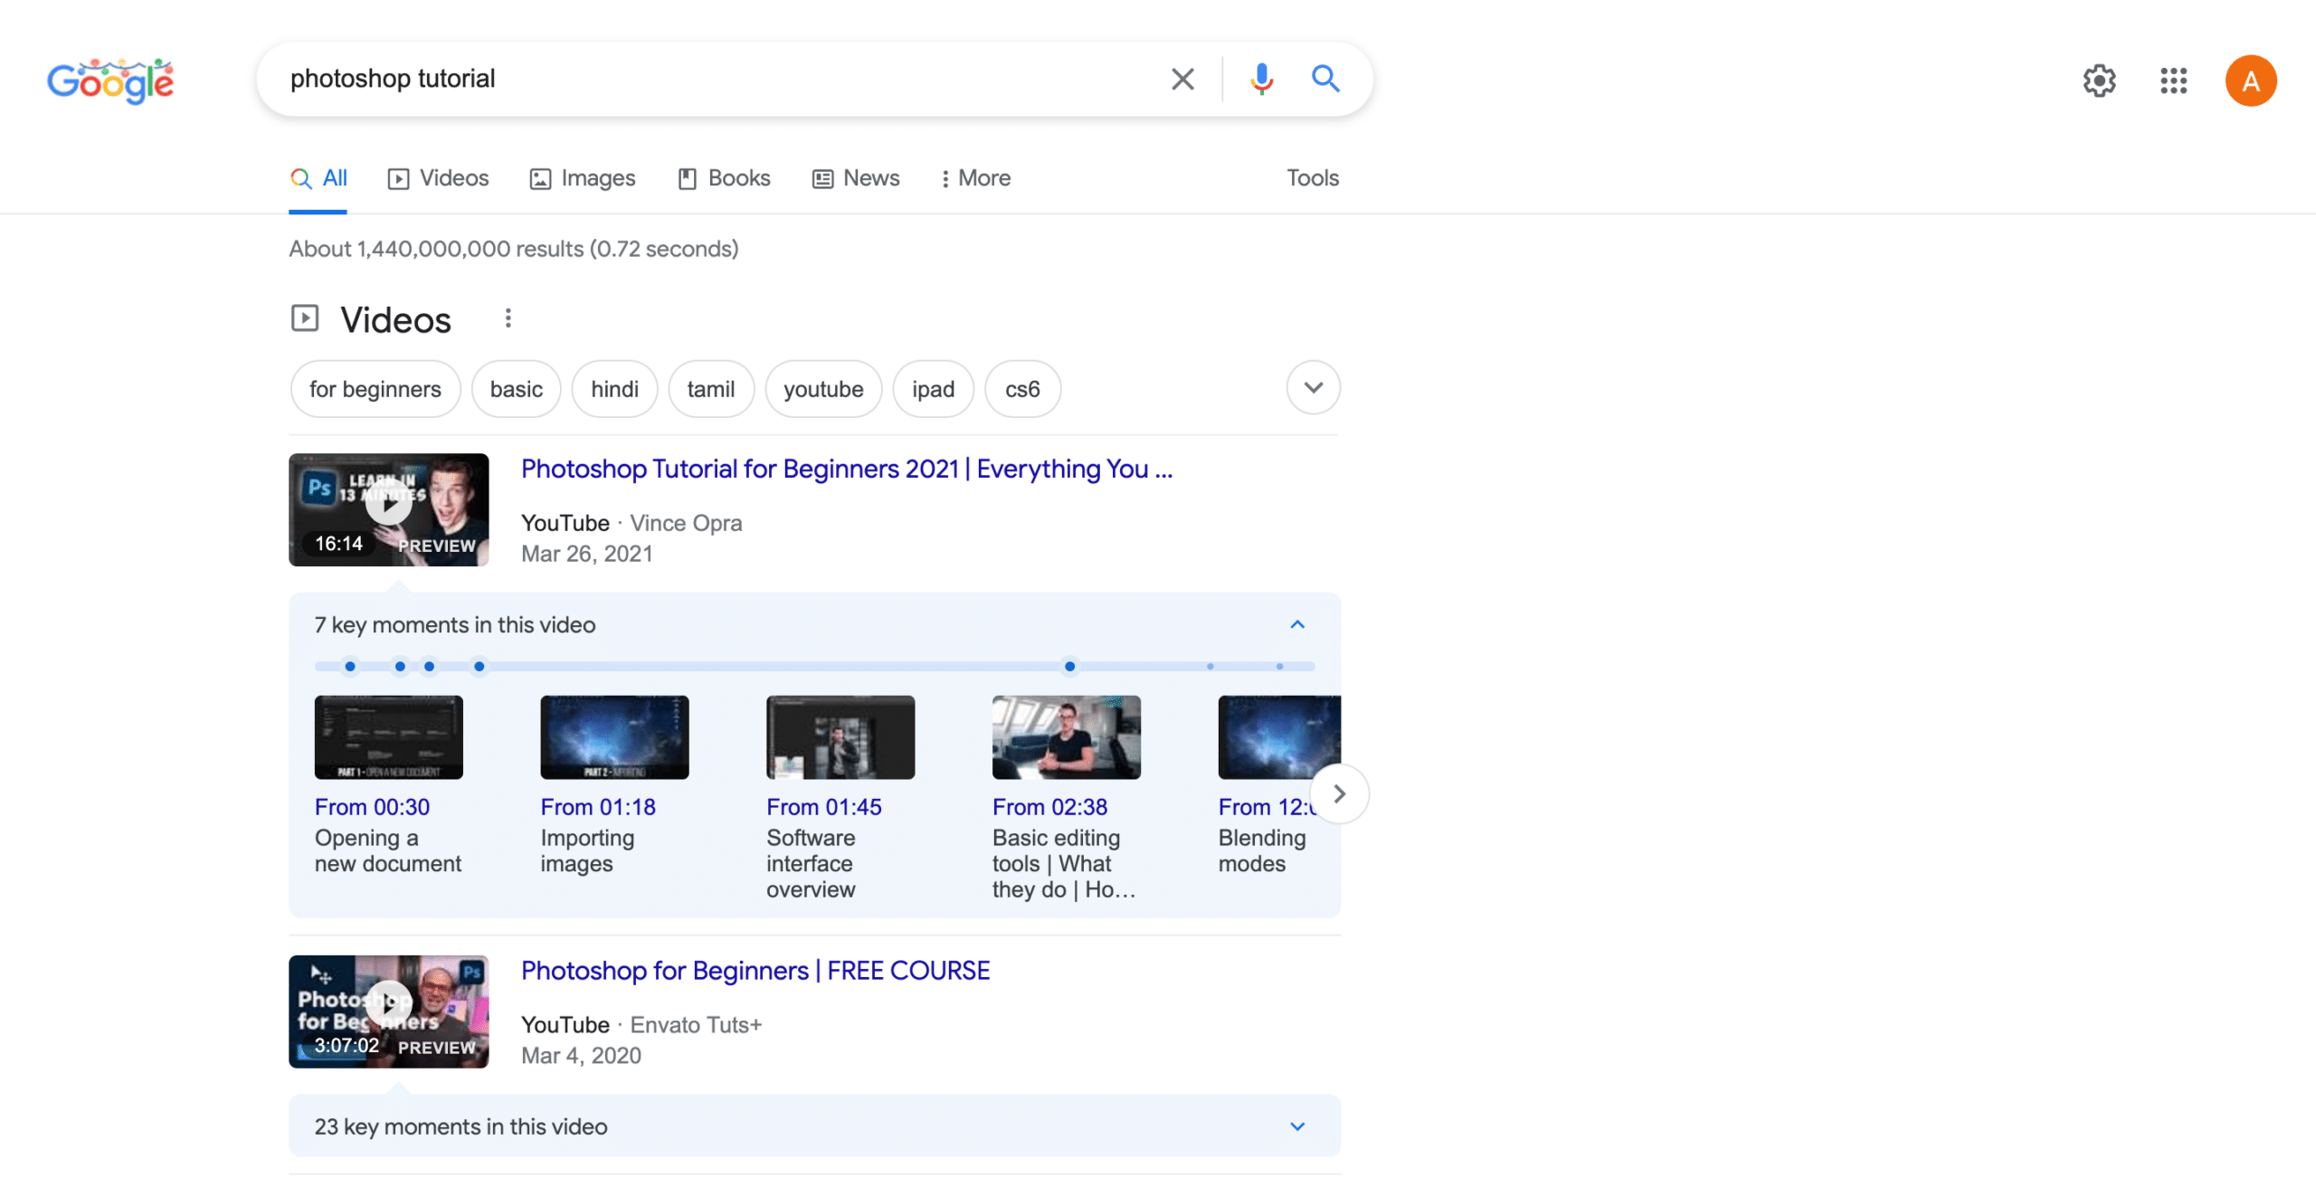Click the 'From 02:38' timestamp link
The width and height of the screenshot is (2316, 1178).
tap(1049, 807)
